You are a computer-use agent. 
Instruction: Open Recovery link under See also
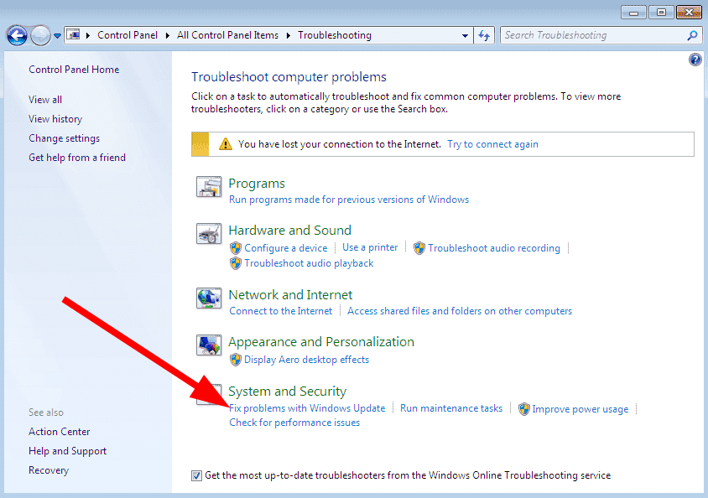coord(49,470)
